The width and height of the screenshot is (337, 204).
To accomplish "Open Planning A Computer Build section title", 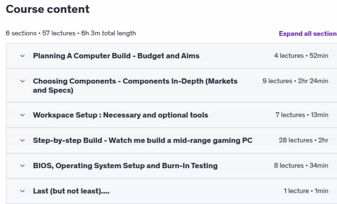I will click(x=116, y=56).
